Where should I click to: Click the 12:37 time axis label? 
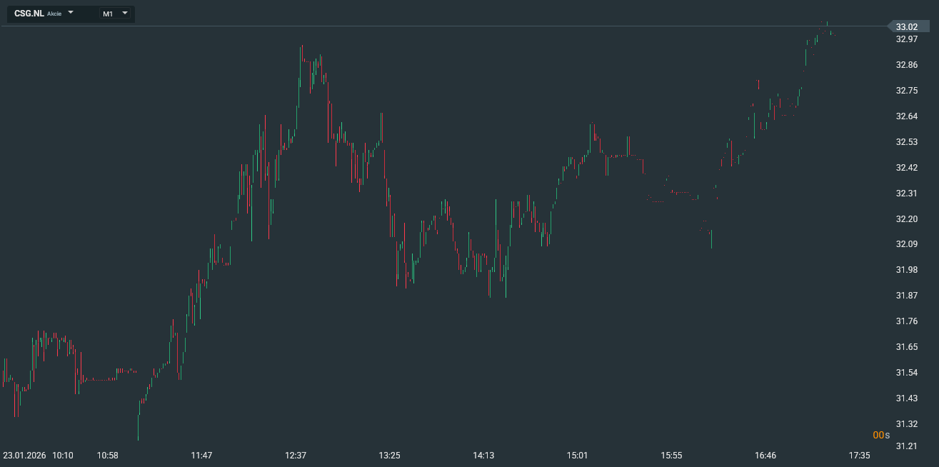[x=296, y=456]
